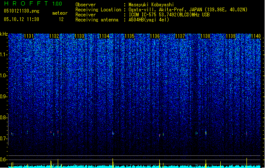Click the meteor echo under marker 1138

[206, 133]
